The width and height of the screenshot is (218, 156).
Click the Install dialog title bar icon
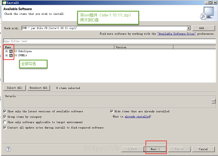click(x=4, y=3)
